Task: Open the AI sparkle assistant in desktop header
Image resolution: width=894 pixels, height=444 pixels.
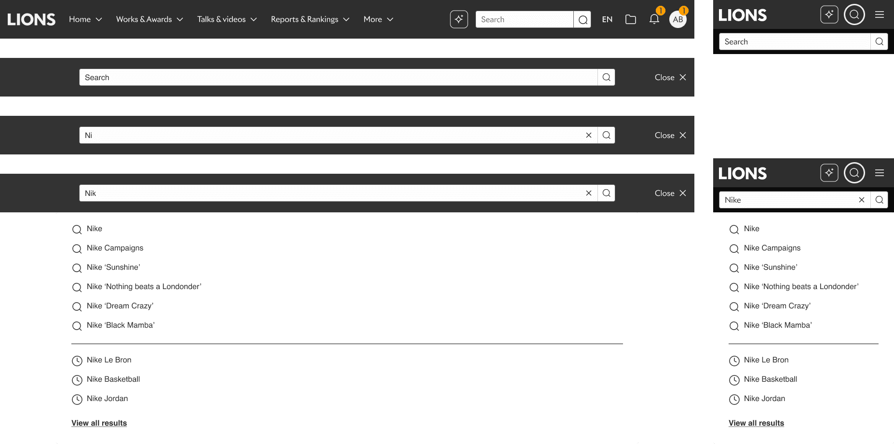Action: tap(459, 19)
